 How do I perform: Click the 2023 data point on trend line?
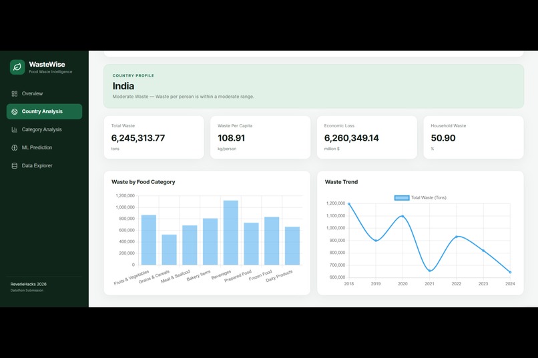click(x=483, y=251)
